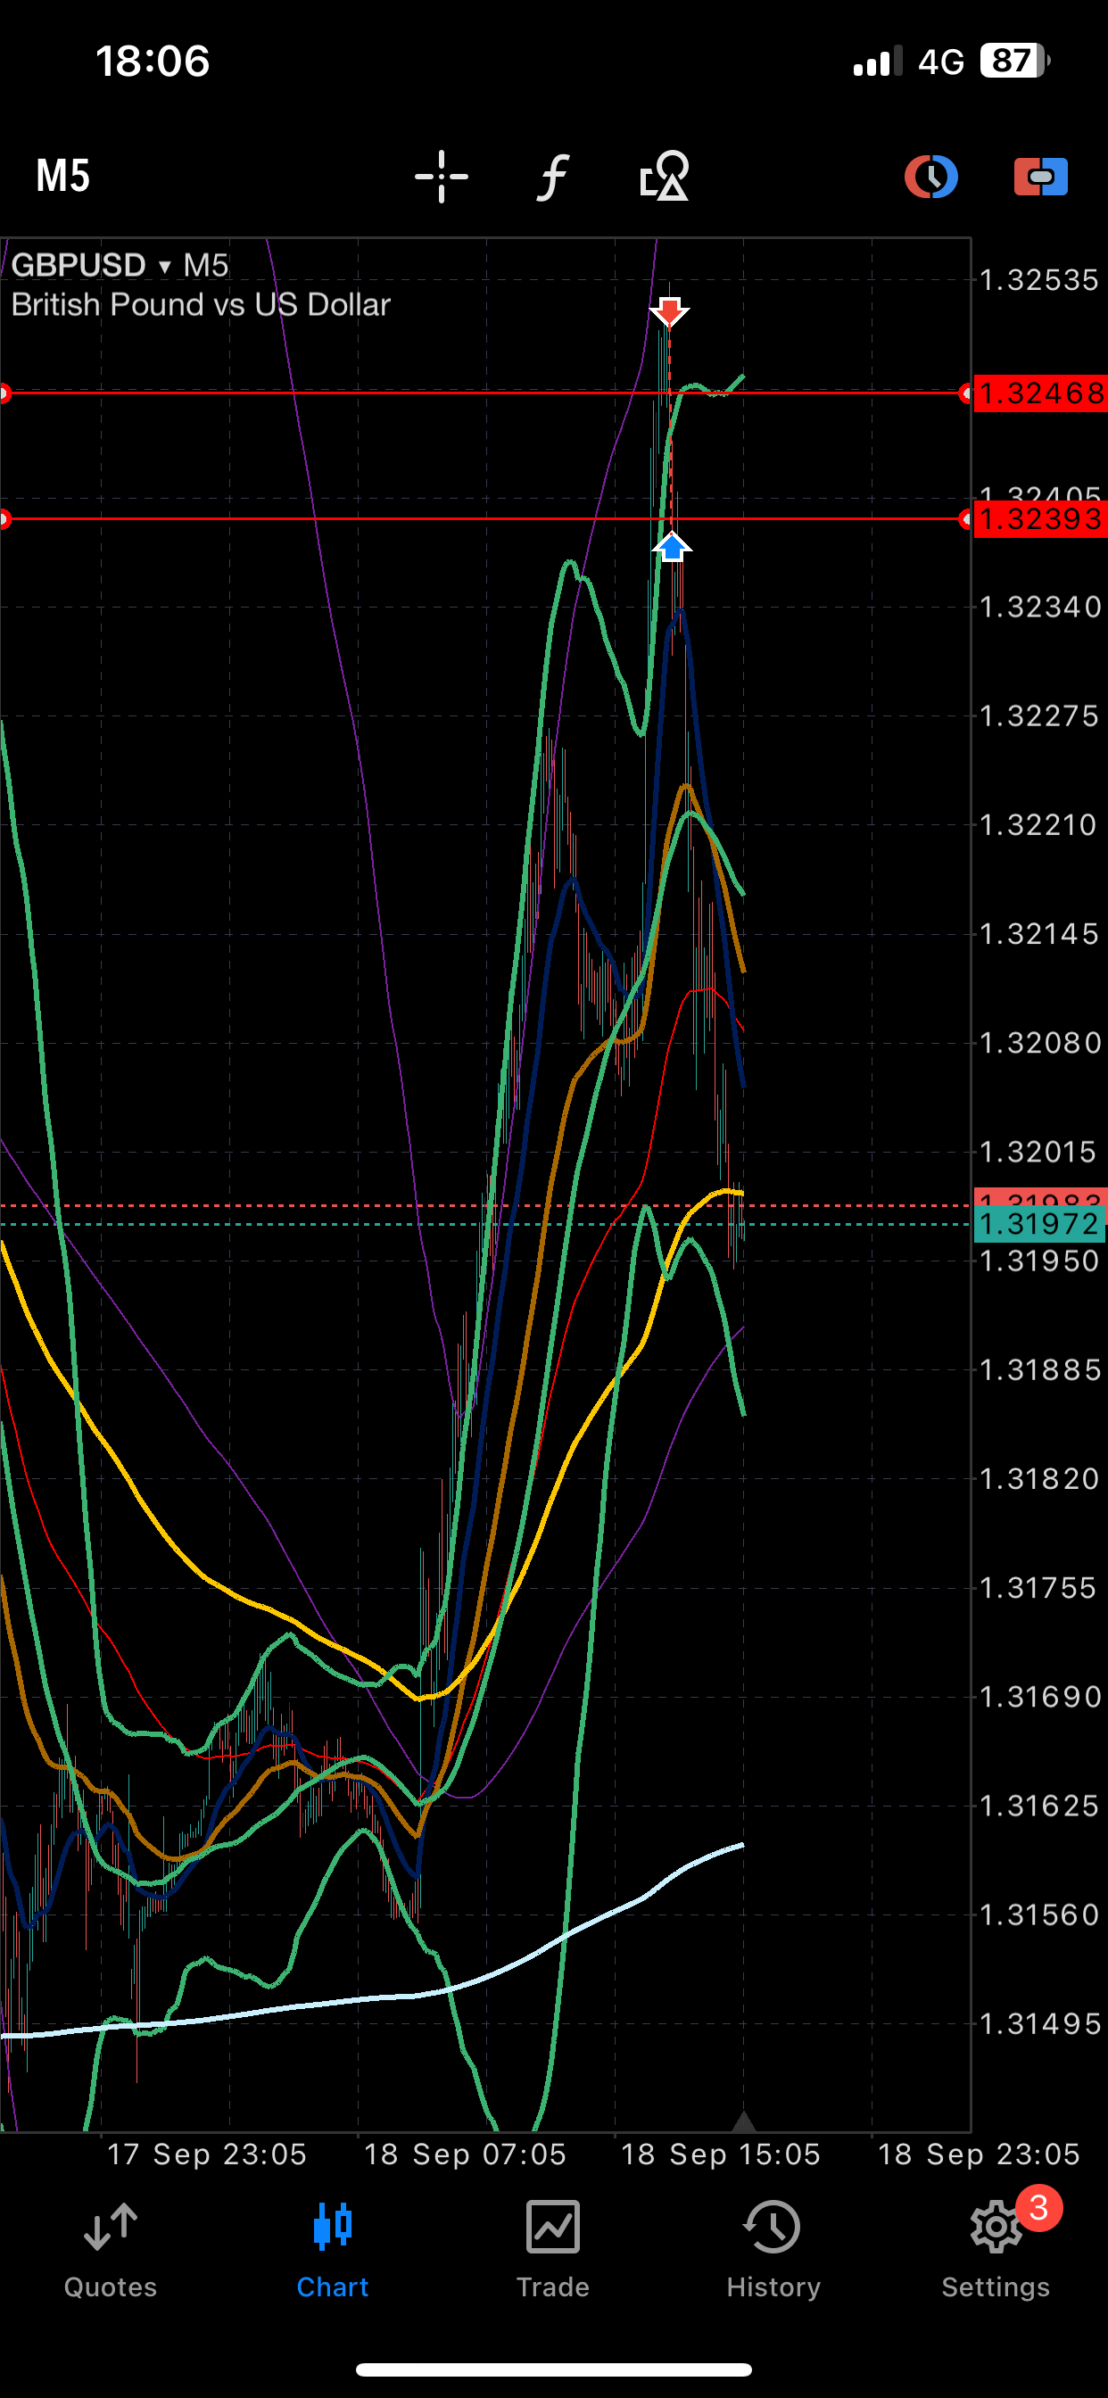Viewport: 1108px width, 2398px height.
Task: Tap the chart shift triangle marker
Action: coord(743,2121)
